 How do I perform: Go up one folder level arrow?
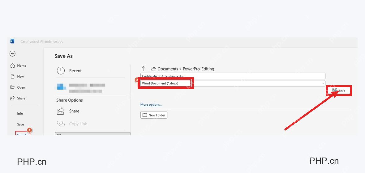click(144, 69)
